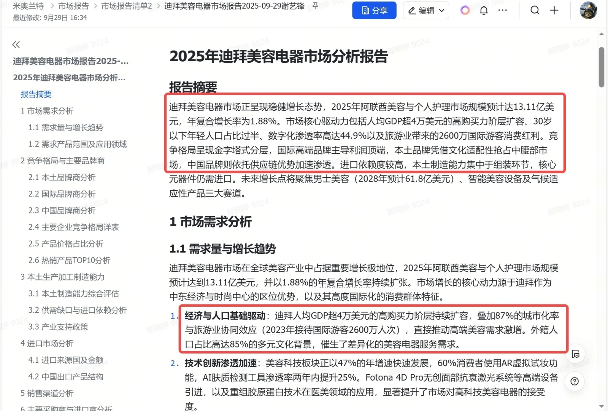Jump to 2.5 产品价格占比分析 in outline
The height and width of the screenshot is (411, 608).
point(66,244)
